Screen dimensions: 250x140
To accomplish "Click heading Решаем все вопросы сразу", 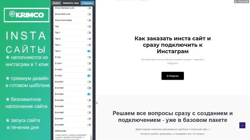I will click(x=173, y=117).
